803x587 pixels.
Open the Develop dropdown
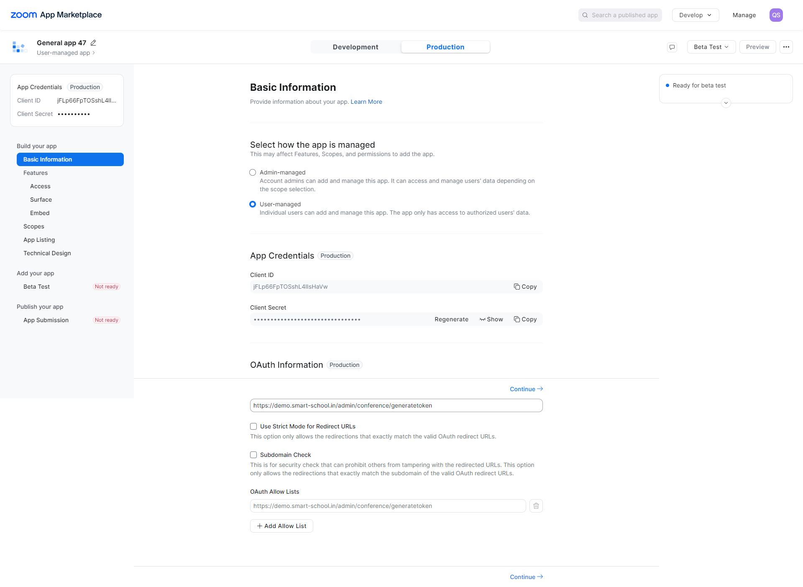click(695, 15)
